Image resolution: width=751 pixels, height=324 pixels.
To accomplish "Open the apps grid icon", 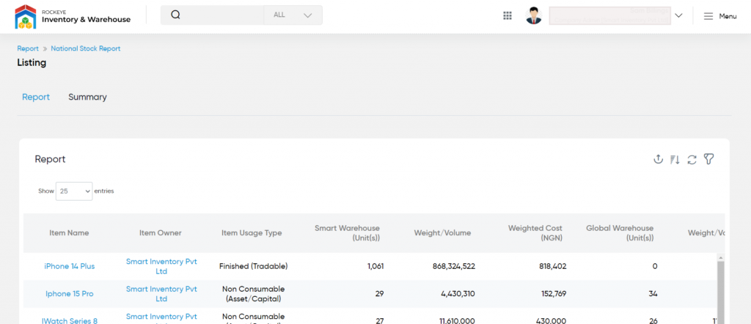I will point(508,16).
